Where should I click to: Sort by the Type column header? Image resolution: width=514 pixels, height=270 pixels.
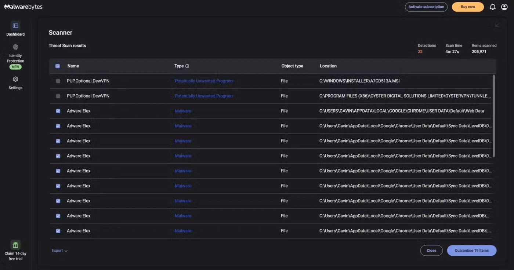179,66
